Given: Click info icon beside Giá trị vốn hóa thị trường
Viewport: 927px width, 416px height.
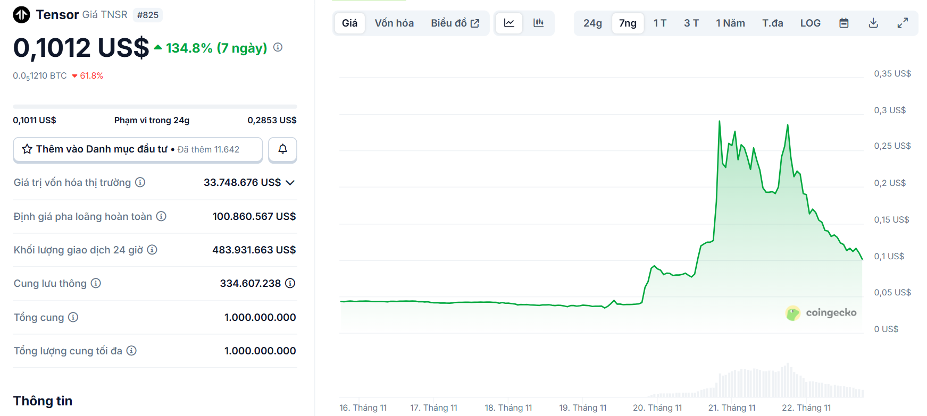Looking at the screenshot, I should coord(140,182).
